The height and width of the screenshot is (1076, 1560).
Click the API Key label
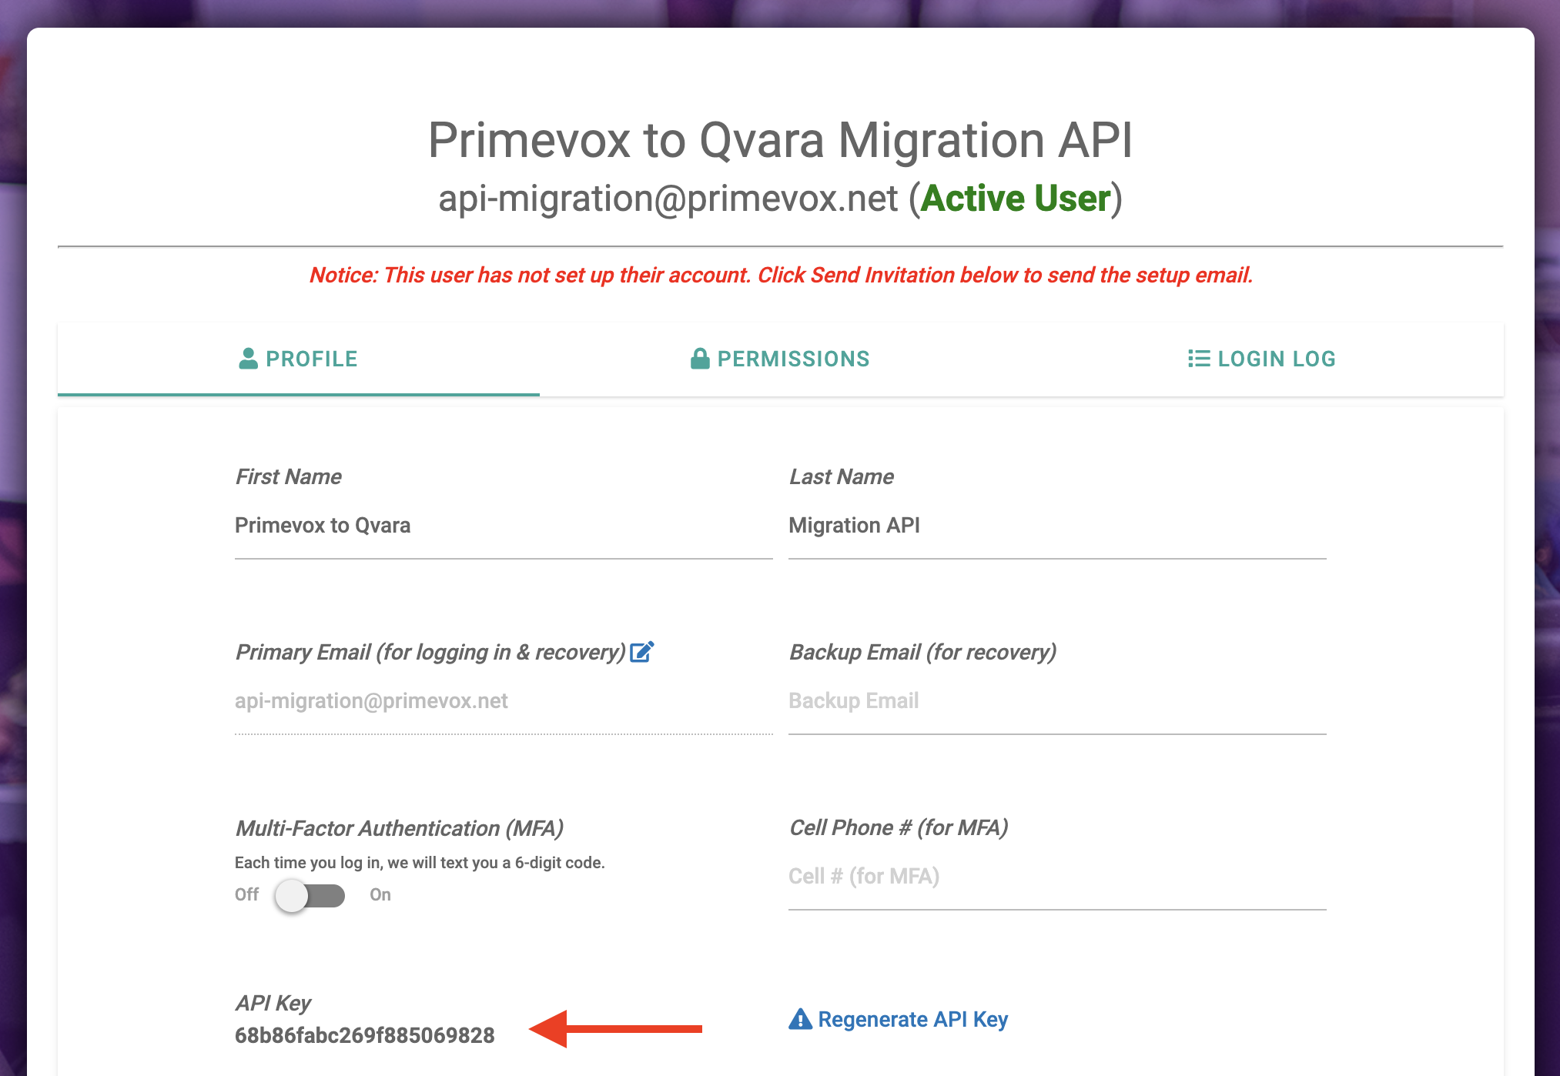pos(273,1003)
